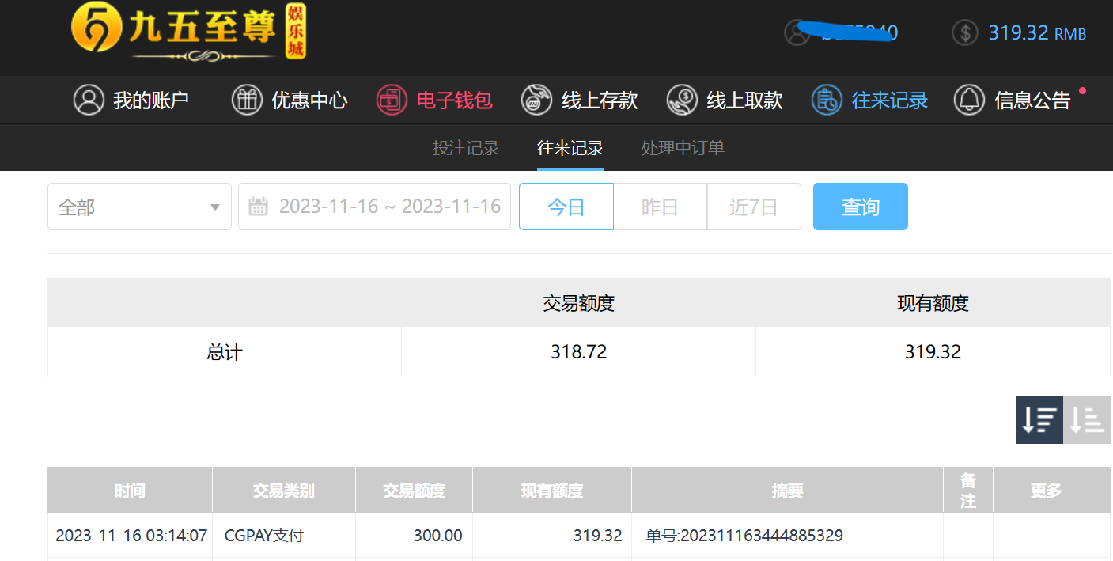
Task: Click the 总计 row label
Action: tap(225, 352)
